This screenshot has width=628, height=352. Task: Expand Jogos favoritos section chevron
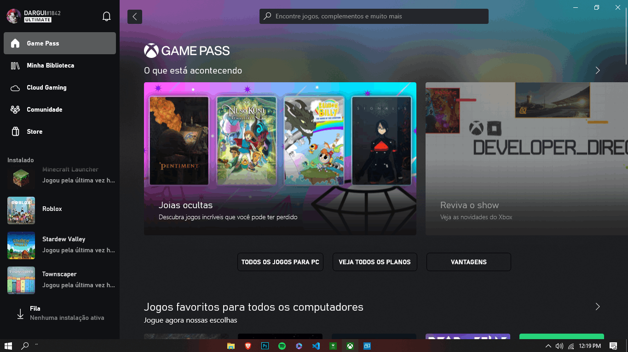click(x=598, y=307)
